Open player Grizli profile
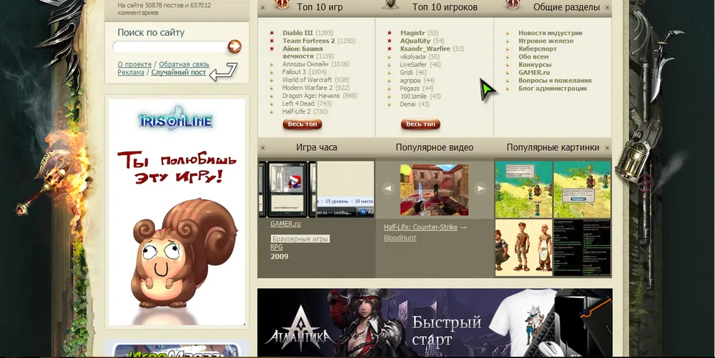715x358 pixels. 406,72
